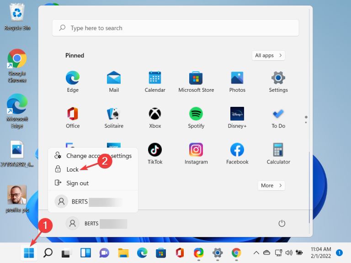Open Facebook app

(x=237, y=153)
